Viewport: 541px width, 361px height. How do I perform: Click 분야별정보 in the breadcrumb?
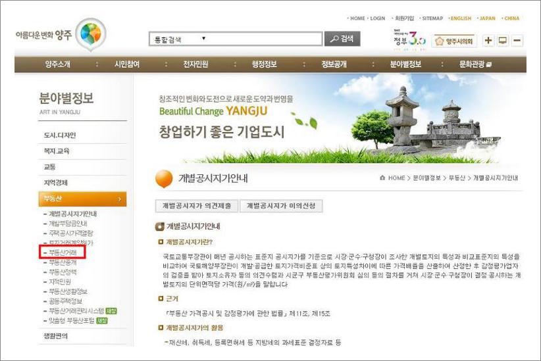(426, 178)
